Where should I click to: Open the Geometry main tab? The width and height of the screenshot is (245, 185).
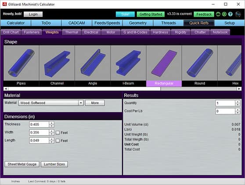(x=138, y=23)
